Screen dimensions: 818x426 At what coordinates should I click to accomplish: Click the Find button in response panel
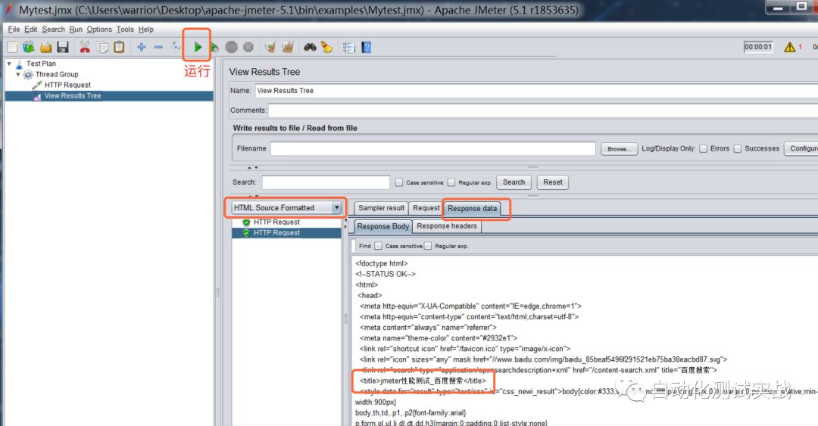coord(364,246)
